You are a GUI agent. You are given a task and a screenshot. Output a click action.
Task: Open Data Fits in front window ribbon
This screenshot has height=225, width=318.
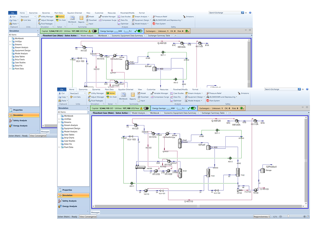[x=175, y=97]
